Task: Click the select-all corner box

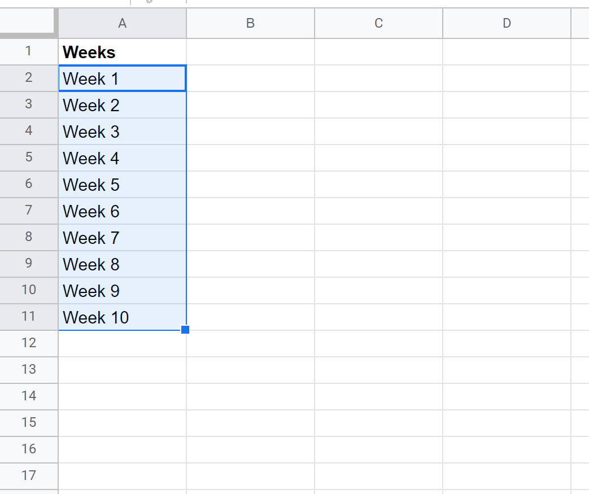Action: click(27, 22)
